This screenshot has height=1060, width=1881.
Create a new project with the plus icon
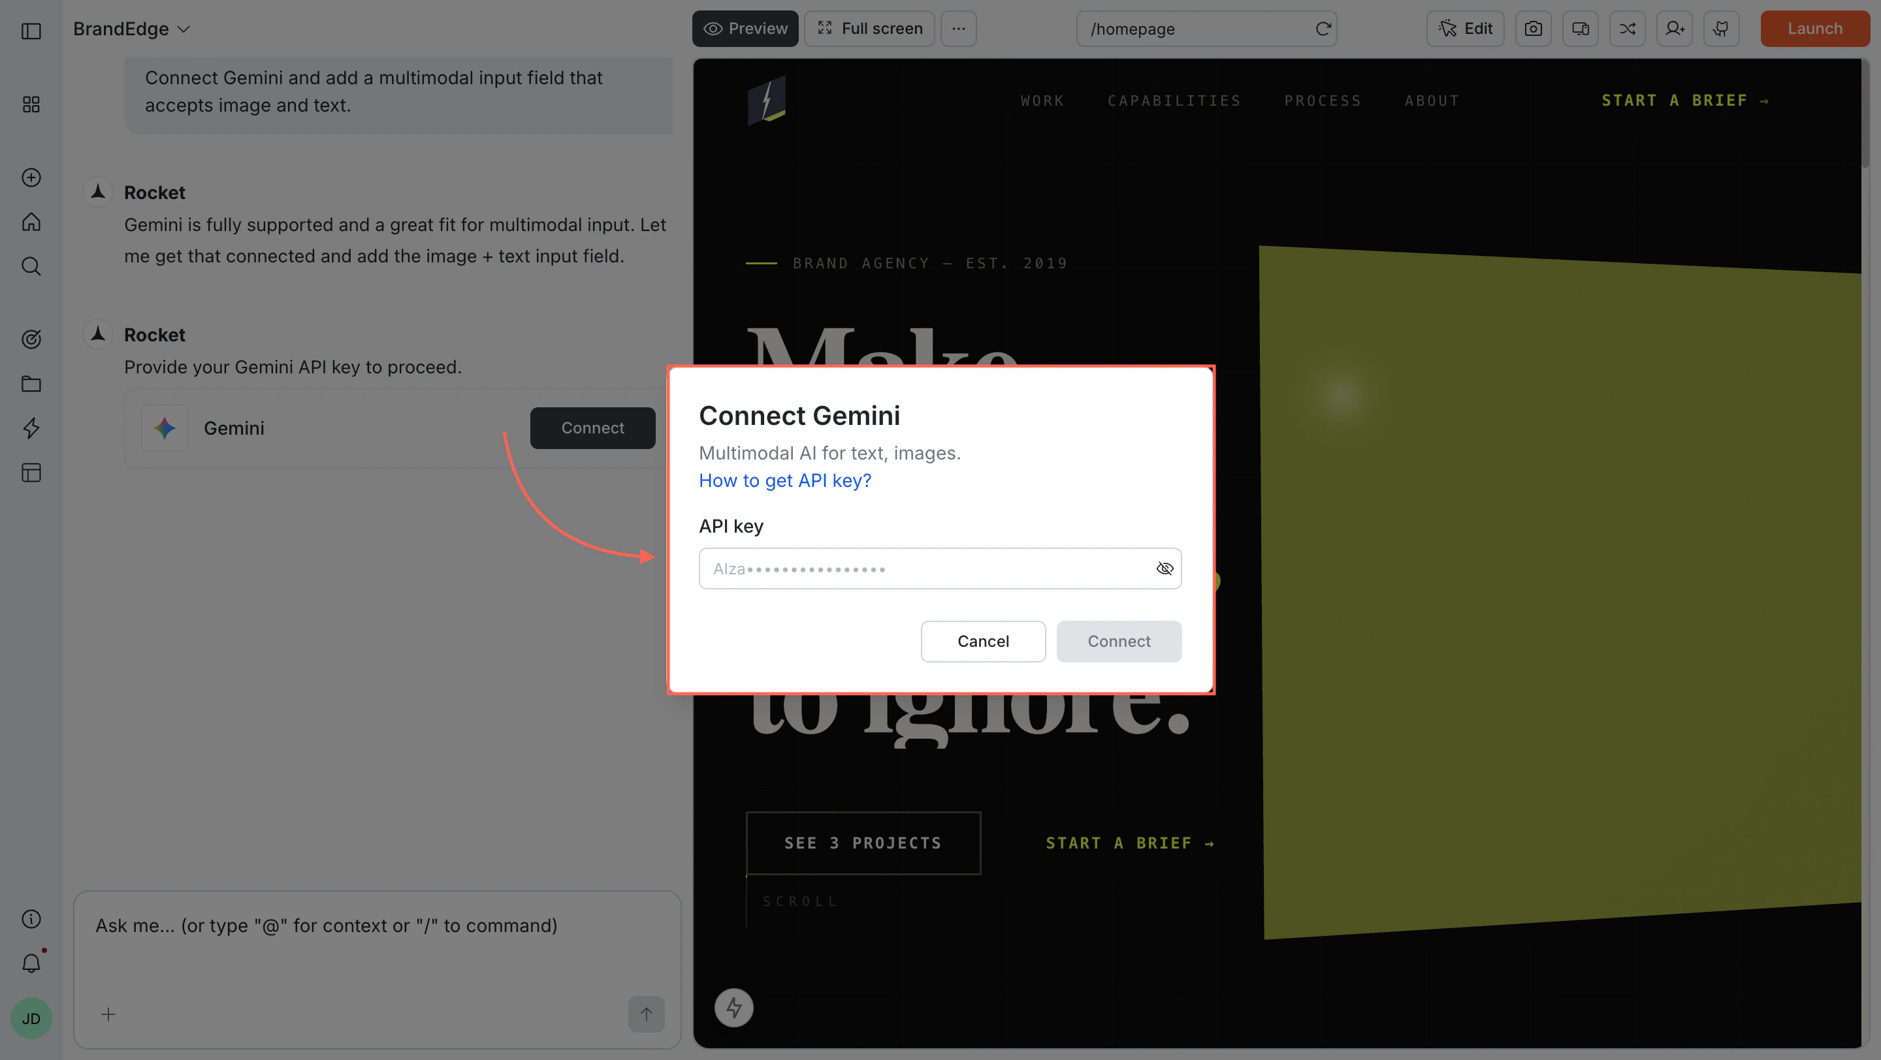pos(31,178)
